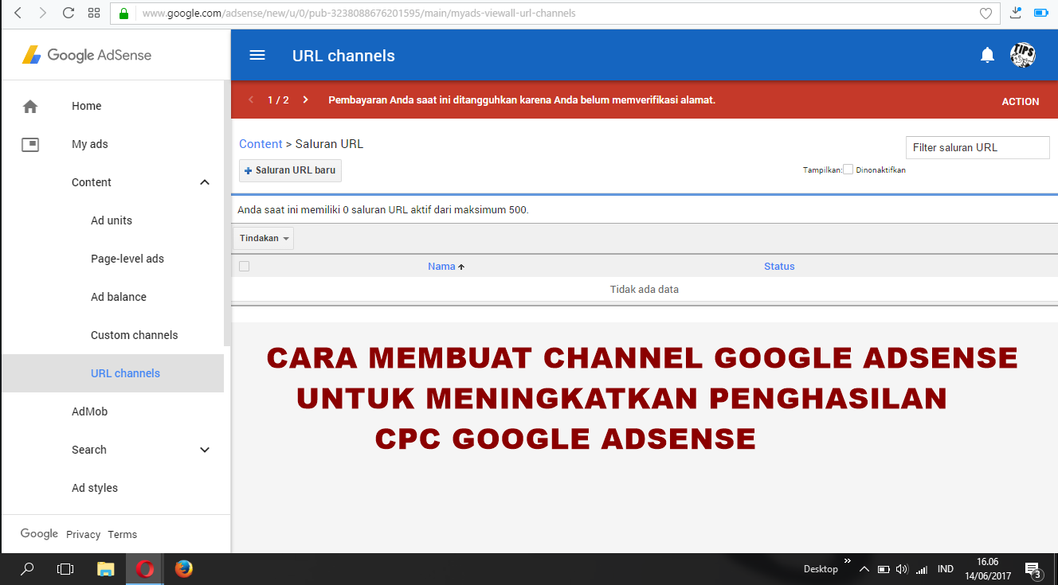Click browser back arrow
Screen dimensions: 1058x585
(18, 13)
